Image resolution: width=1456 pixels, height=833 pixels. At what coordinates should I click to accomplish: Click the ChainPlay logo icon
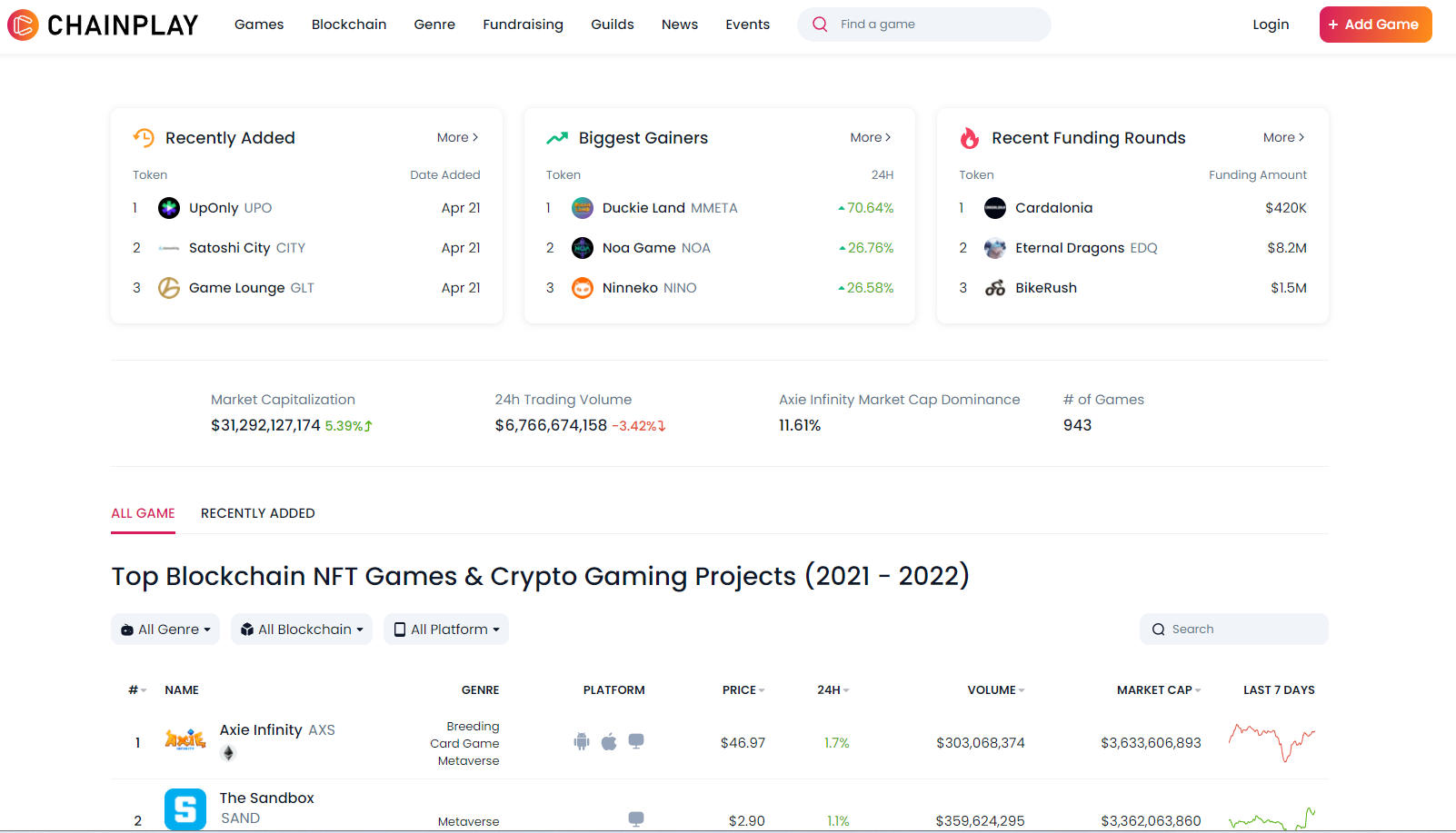click(x=23, y=25)
